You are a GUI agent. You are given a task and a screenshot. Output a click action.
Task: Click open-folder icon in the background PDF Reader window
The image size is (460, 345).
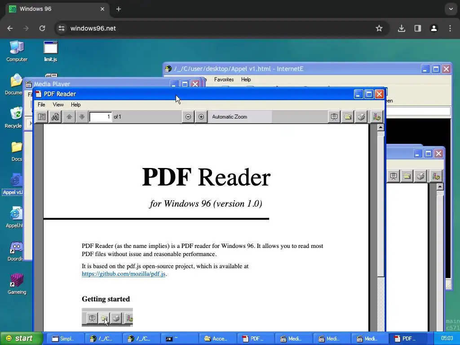pyautogui.click(x=407, y=176)
